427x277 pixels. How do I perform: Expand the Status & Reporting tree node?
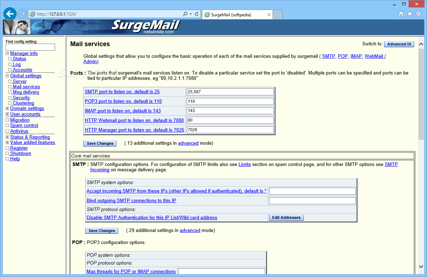pos(7,137)
